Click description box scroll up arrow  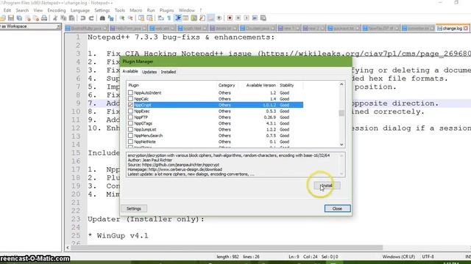coord(341,155)
